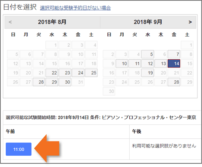Click text 利用可能な選択肢がありません
Screen dimensions: 202x167
[x=164, y=146]
